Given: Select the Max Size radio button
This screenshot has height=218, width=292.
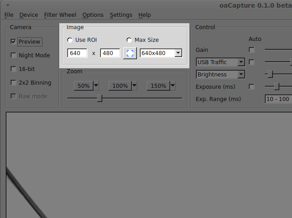Looking at the screenshot, I should coord(129,40).
